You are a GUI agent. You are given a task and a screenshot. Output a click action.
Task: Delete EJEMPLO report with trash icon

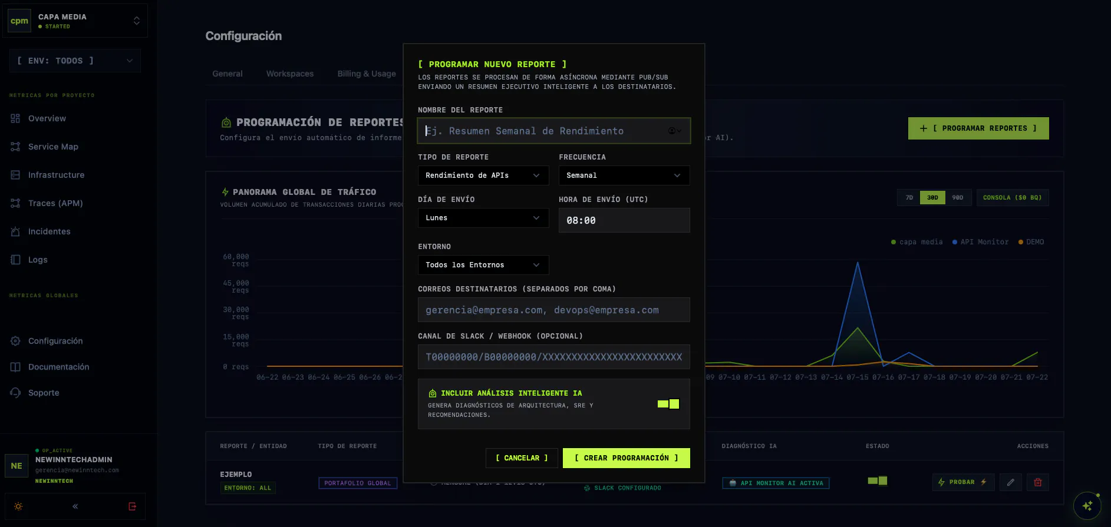click(x=1038, y=482)
